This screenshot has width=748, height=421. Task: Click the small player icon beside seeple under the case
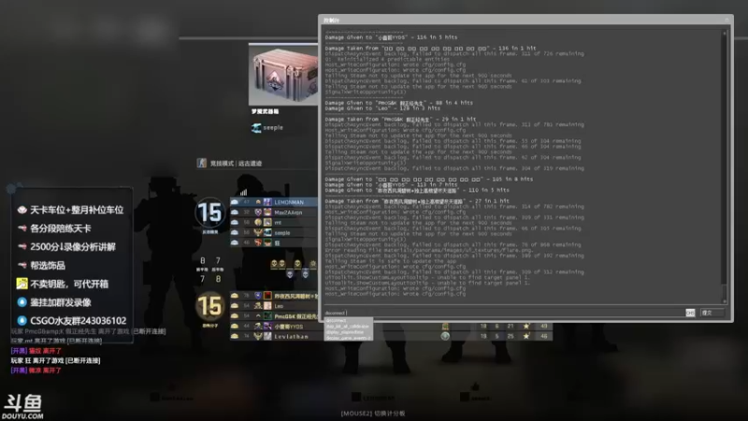click(256, 128)
